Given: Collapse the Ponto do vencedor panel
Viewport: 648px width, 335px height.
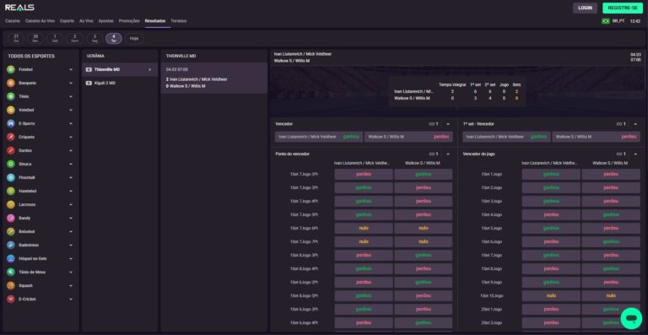Looking at the screenshot, I should (448, 154).
